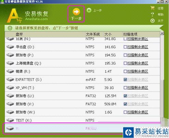Enable 扫描剩余扇区 for drive P:
Viewport: 169px width, 138px height.
[125, 55]
